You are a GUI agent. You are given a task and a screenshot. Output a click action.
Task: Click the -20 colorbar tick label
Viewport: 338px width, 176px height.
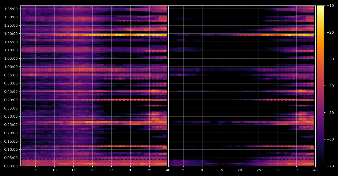pyautogui.click(x=330, y=32)
